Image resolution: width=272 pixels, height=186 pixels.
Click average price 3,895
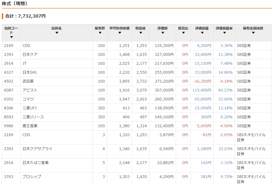tap(124, 81)
